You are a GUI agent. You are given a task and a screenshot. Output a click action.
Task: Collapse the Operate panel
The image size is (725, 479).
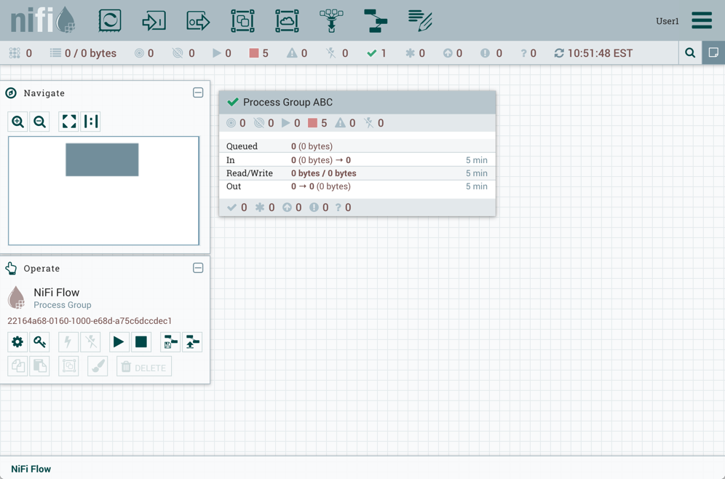tap(198, 268)
